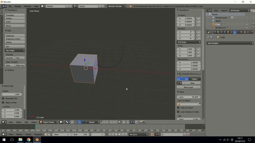Open the Global orientation dropdown

(94, 122)
